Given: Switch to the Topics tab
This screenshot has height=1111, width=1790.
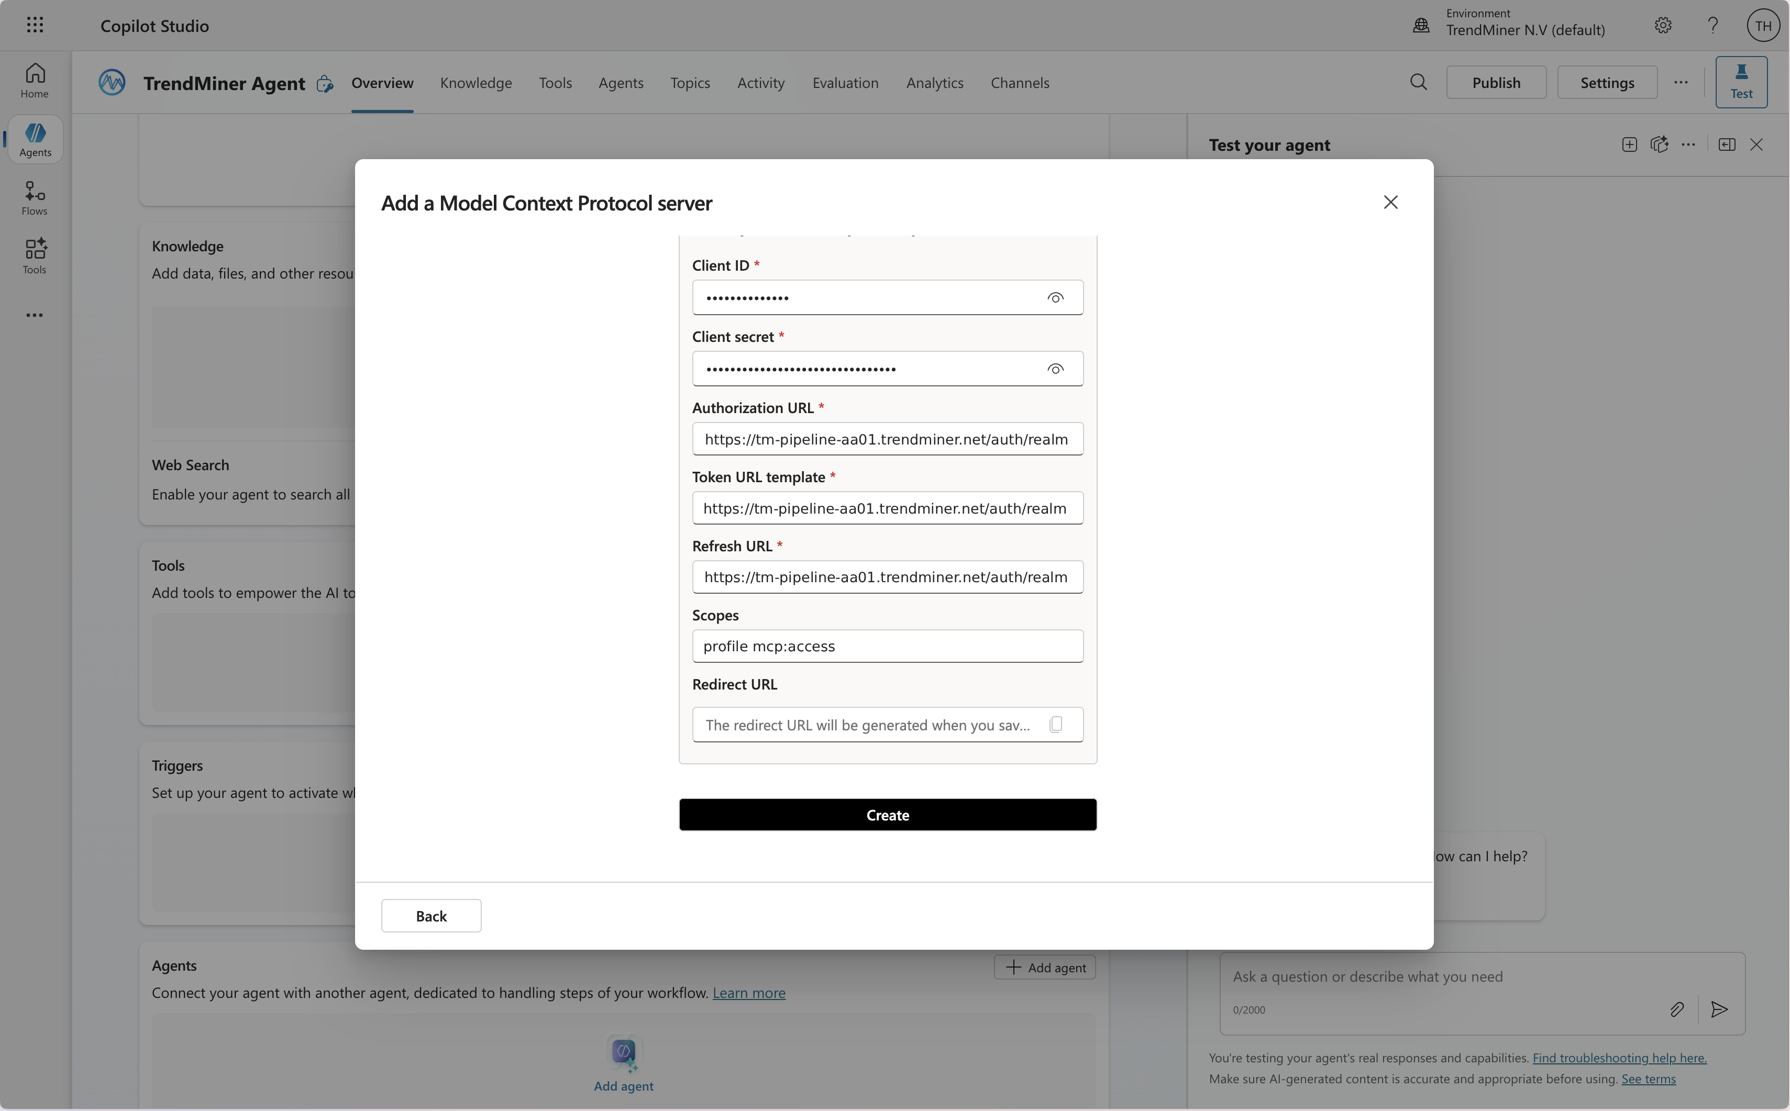Looking at the screenshot, I should (x=690, y=82).
